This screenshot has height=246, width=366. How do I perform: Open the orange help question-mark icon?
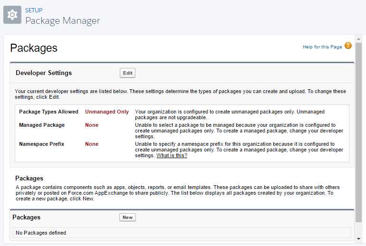tap(348, 46)
